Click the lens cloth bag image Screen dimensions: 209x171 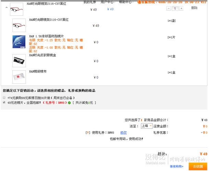tap(19, 77)
